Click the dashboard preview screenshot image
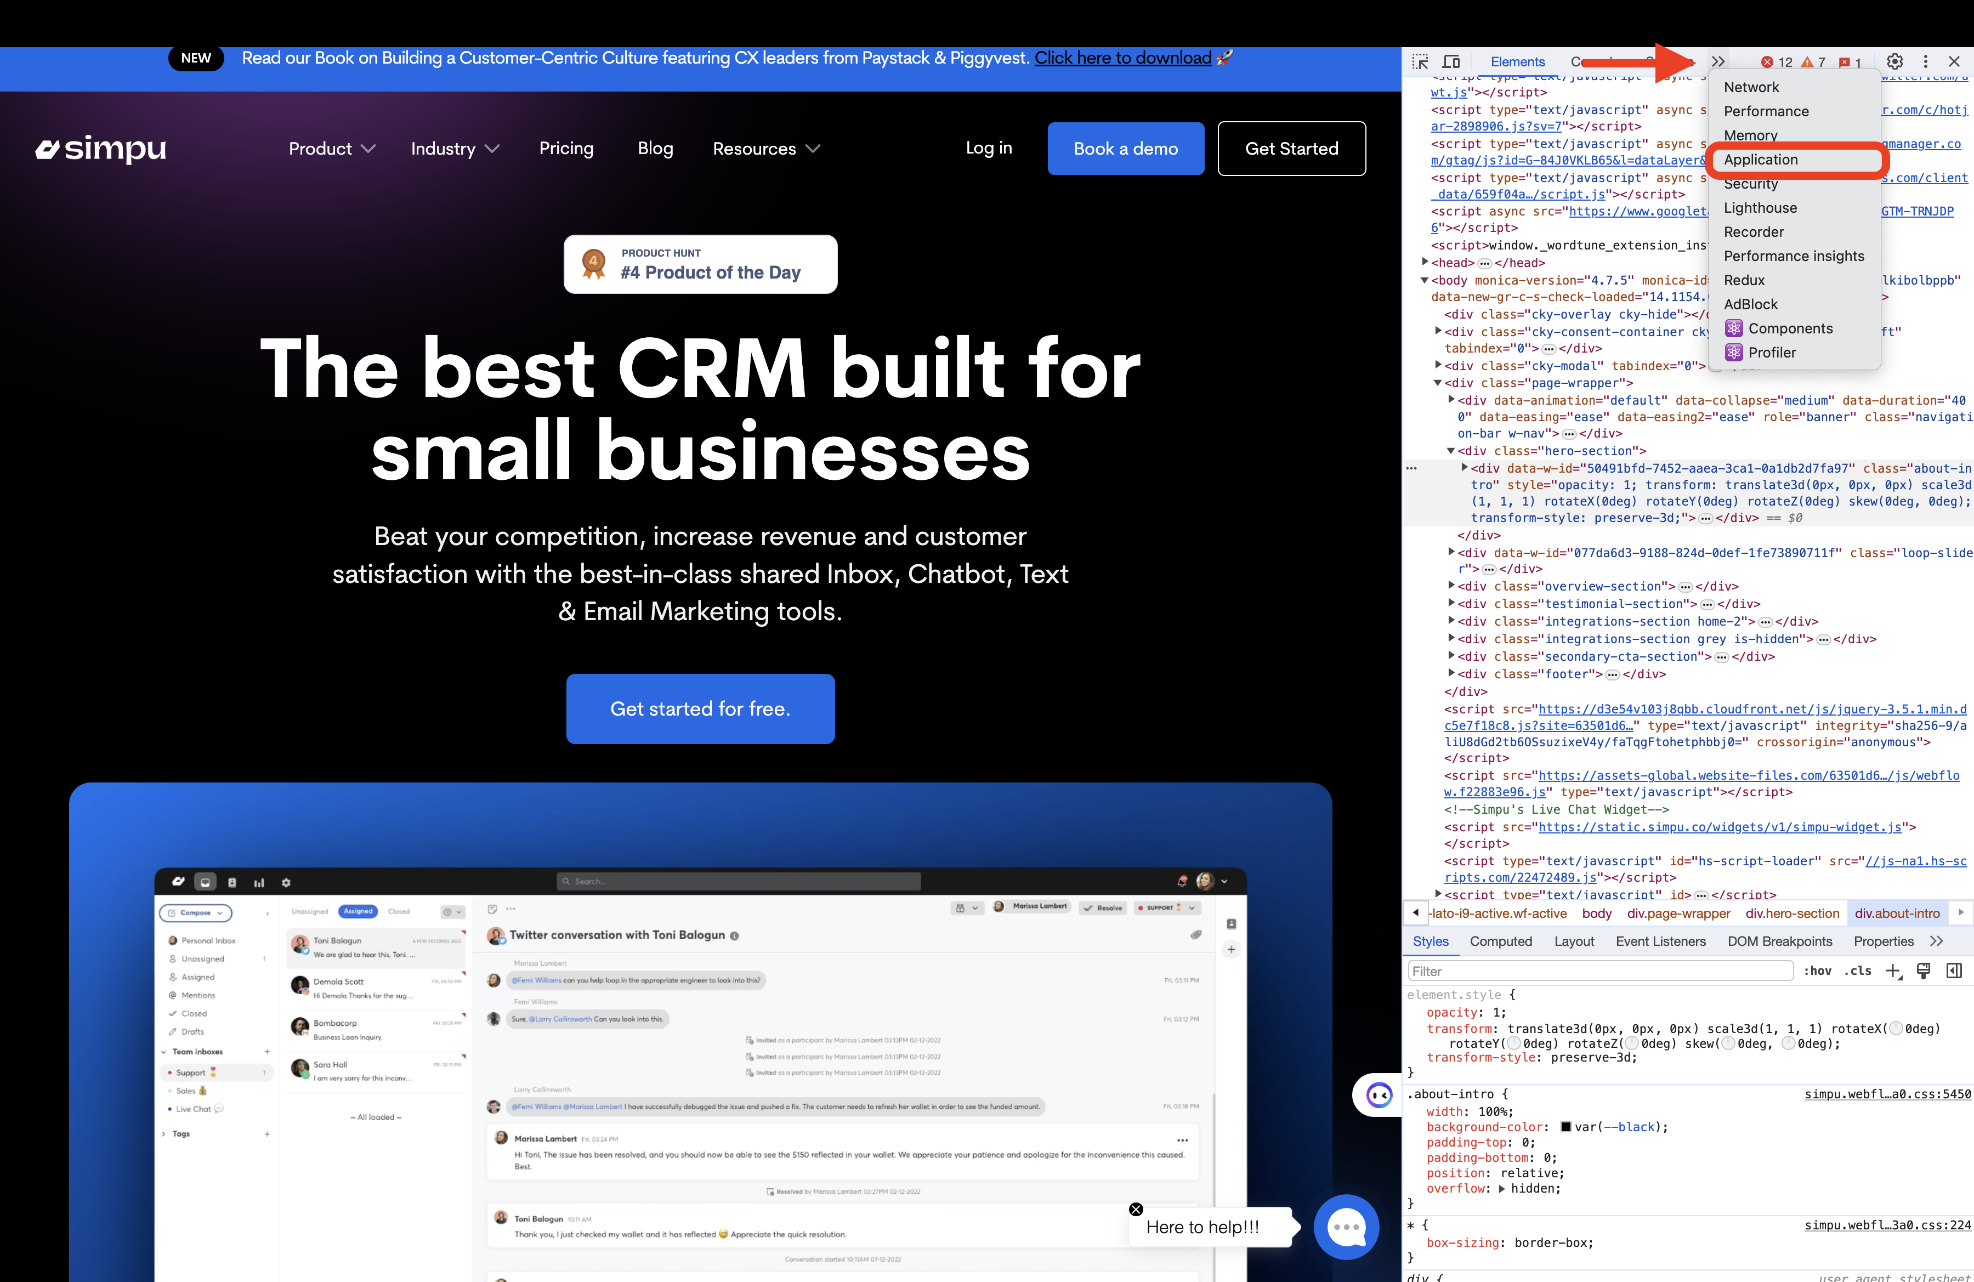 pos(700,1074)
